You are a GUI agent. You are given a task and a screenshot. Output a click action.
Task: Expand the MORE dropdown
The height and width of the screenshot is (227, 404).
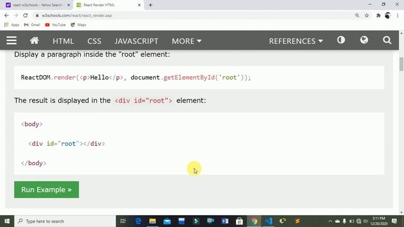(x=187, y=41)
